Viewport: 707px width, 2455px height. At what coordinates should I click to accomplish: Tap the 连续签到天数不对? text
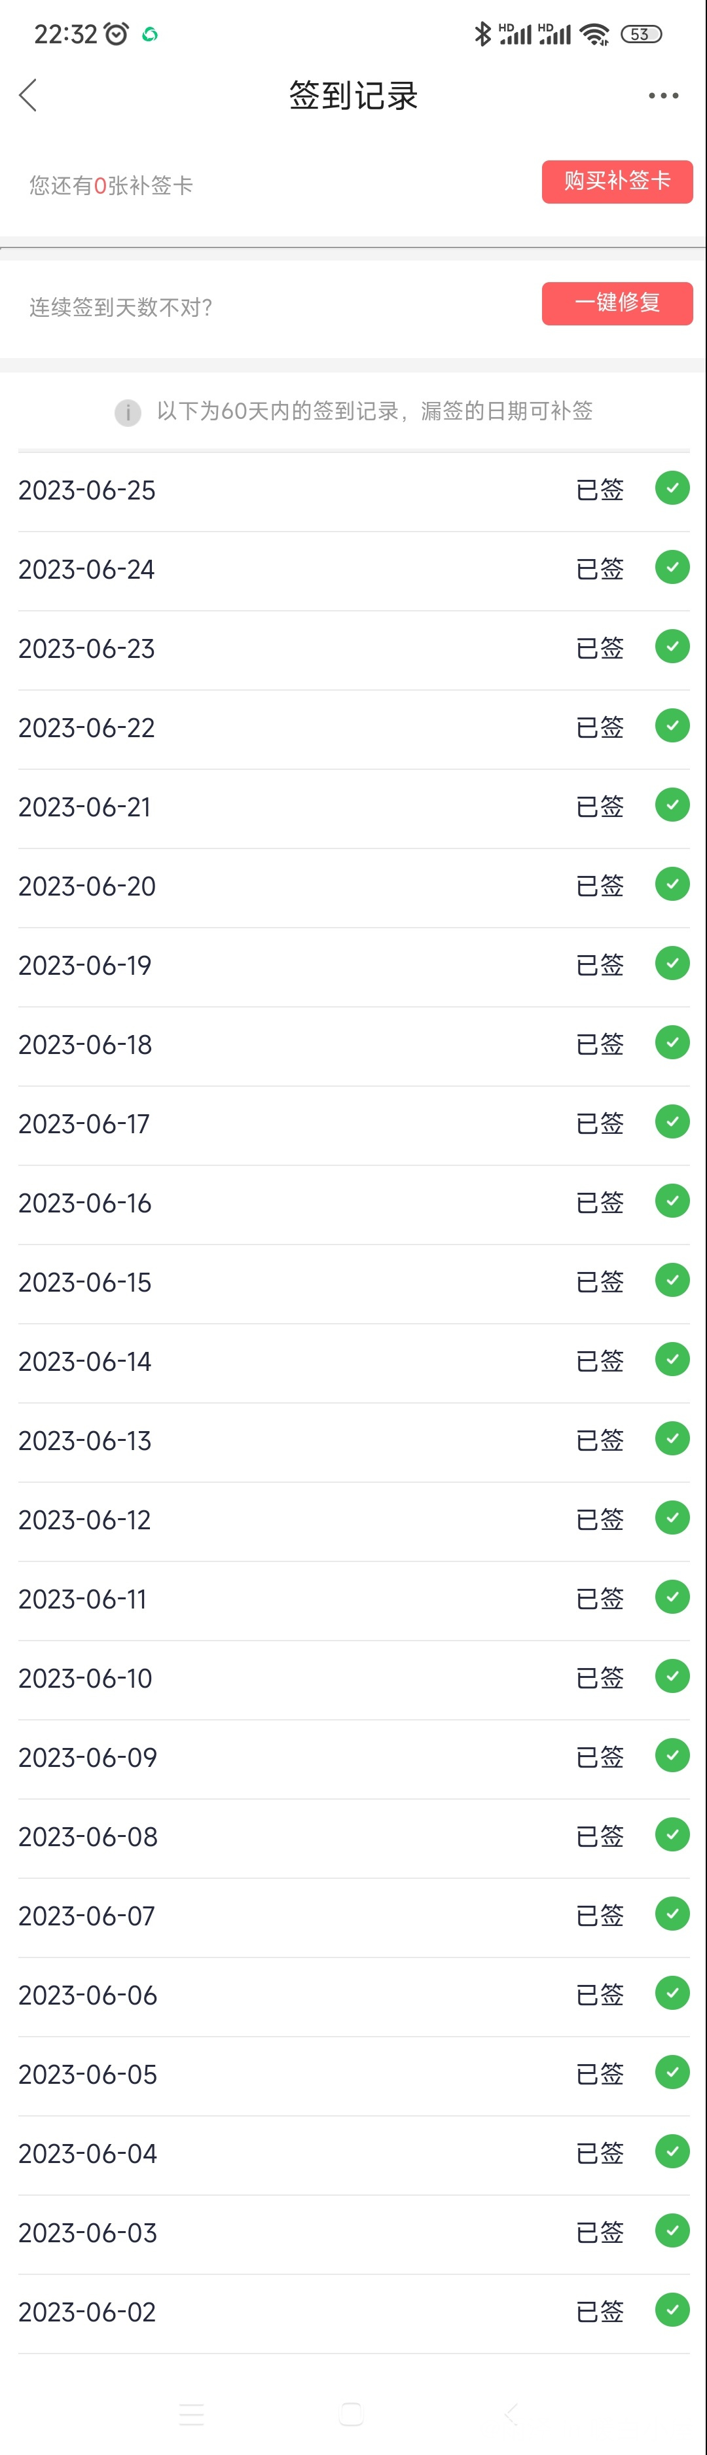pyautogui.click(x=121, y=308)
